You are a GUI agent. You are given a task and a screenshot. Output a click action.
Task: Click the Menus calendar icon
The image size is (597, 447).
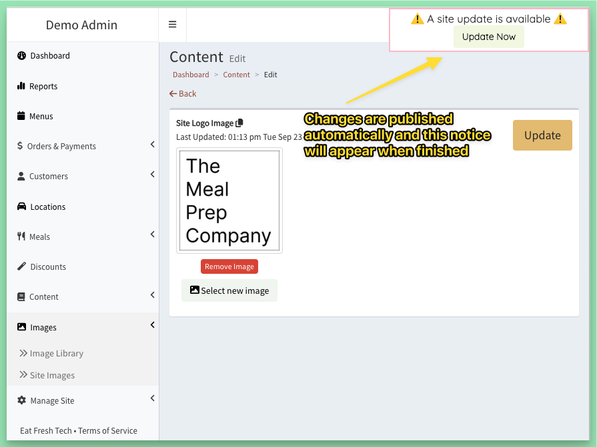[x=21, y=116]
